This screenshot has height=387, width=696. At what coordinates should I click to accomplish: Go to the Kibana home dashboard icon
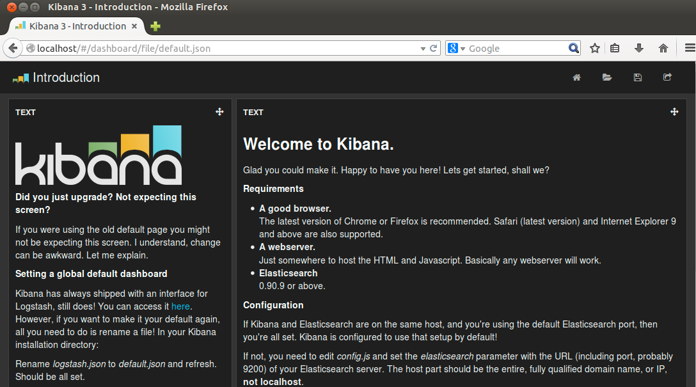pos(576,77)
